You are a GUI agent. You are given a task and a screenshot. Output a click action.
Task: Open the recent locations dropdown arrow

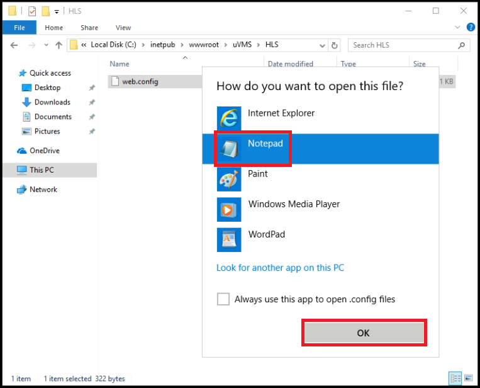point(45,45)
